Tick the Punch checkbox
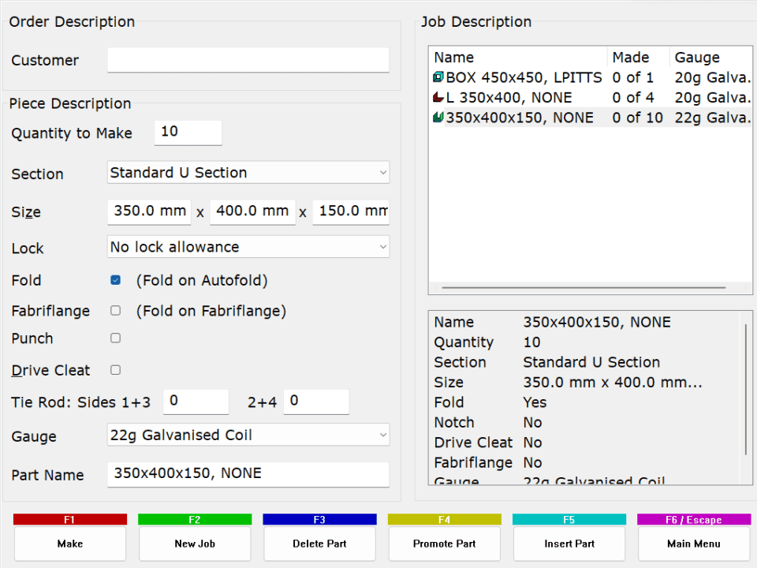757x568 pixels. coord(116,338)
